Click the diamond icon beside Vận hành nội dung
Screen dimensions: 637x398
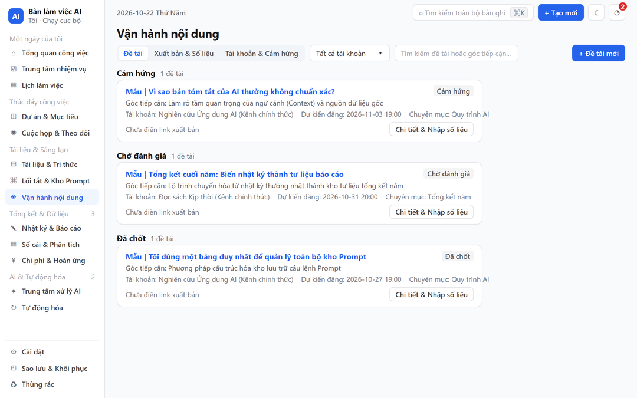[x=14, y=197]
